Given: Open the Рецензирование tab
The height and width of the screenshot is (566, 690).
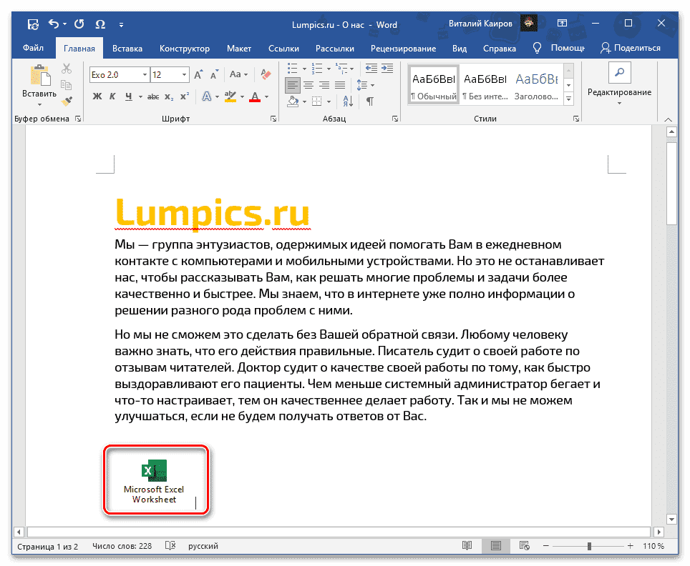Looking at the screenshot, I should [x=403, y=48].
